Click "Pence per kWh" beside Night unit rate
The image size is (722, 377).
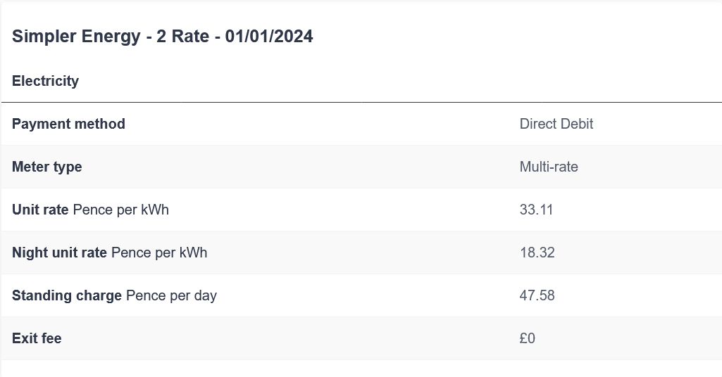click(159, 253)
